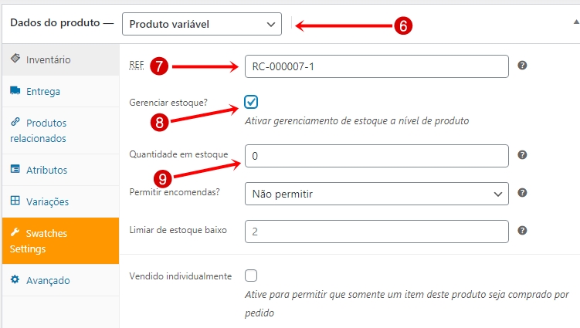The height and width of the screenshot is (328, 580).
Task: Click the Limiar de estoque baixo field
Action: click(x=377, y=232)
